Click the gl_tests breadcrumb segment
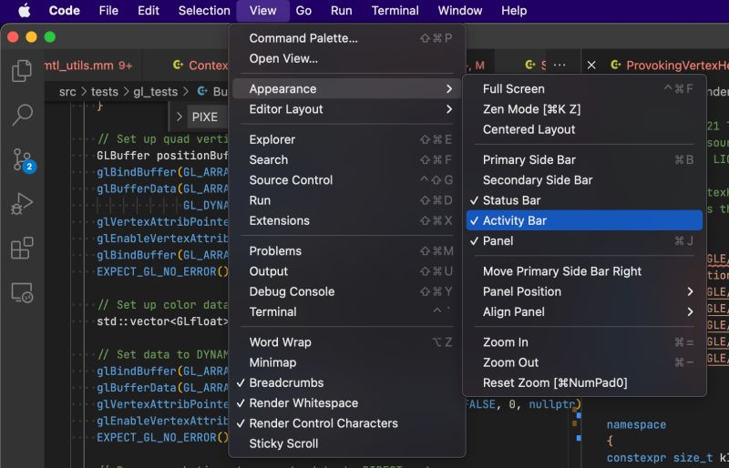The width and height of the screenshot is (729, 468). click(x=155, y=92)
